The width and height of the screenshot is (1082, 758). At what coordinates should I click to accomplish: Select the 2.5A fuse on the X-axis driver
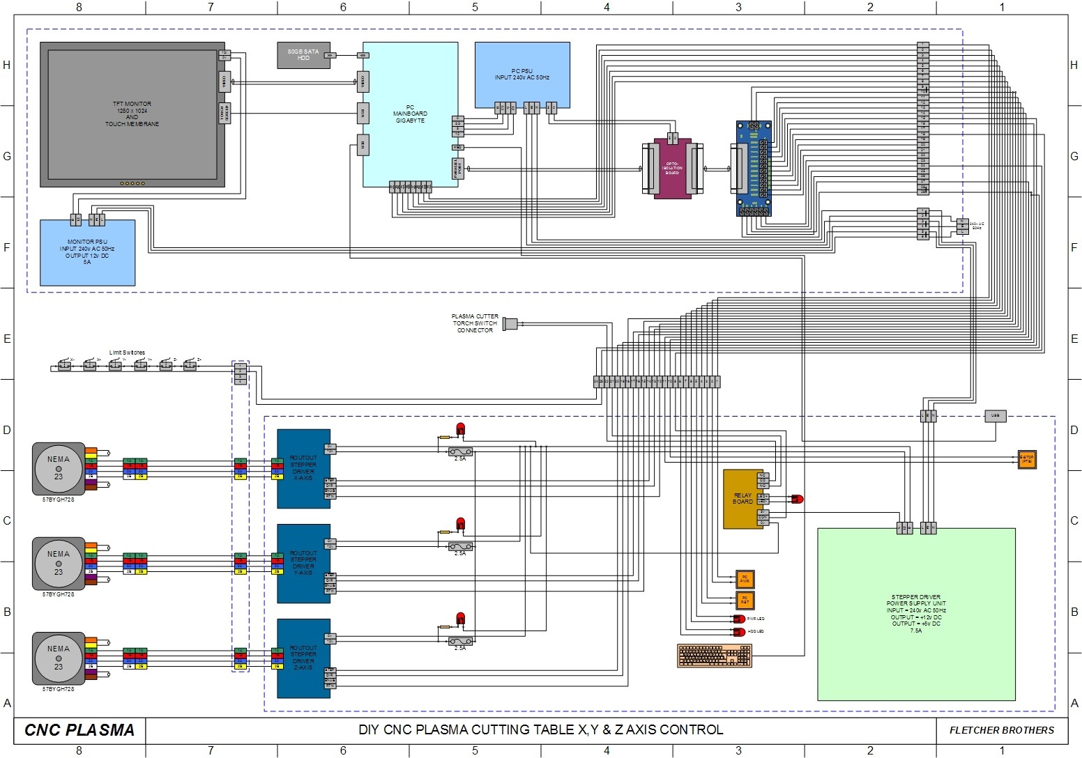point(460,451)
